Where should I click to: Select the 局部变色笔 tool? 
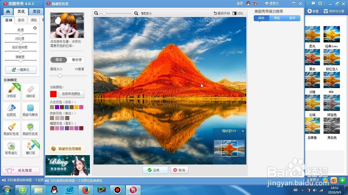[30, 129]
